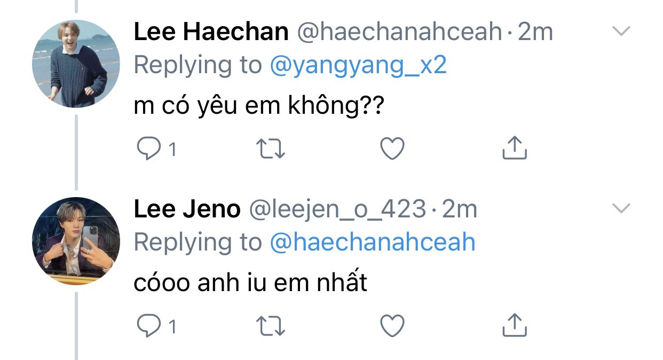The image size is (663, 360).
Task: Expand the chevron menu on Jeno's tweet
Action: point(621,208)
